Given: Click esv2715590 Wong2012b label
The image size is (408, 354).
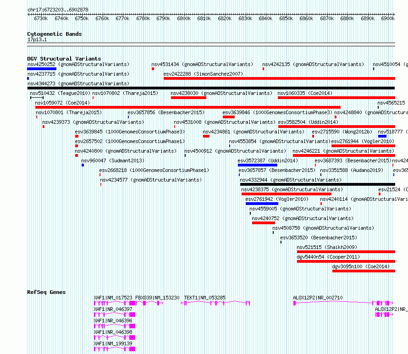Looking at the screenshot, I should click(x=342, y=132).
